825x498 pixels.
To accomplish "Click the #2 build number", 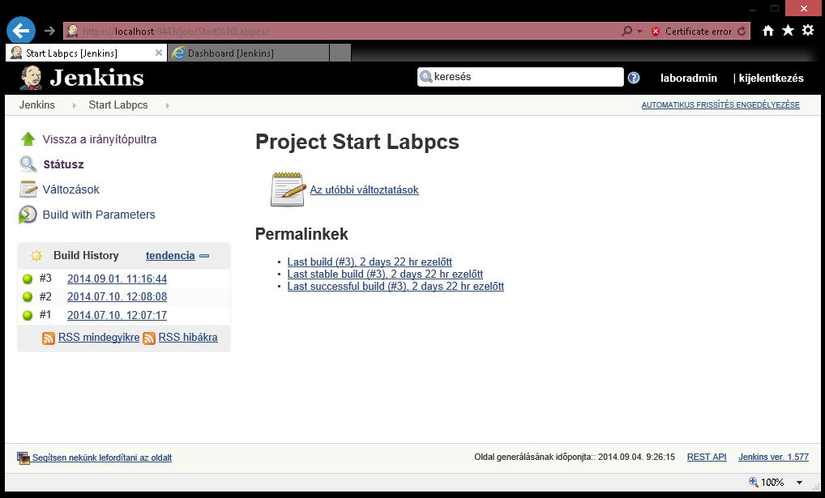I will tap(45, 296).
